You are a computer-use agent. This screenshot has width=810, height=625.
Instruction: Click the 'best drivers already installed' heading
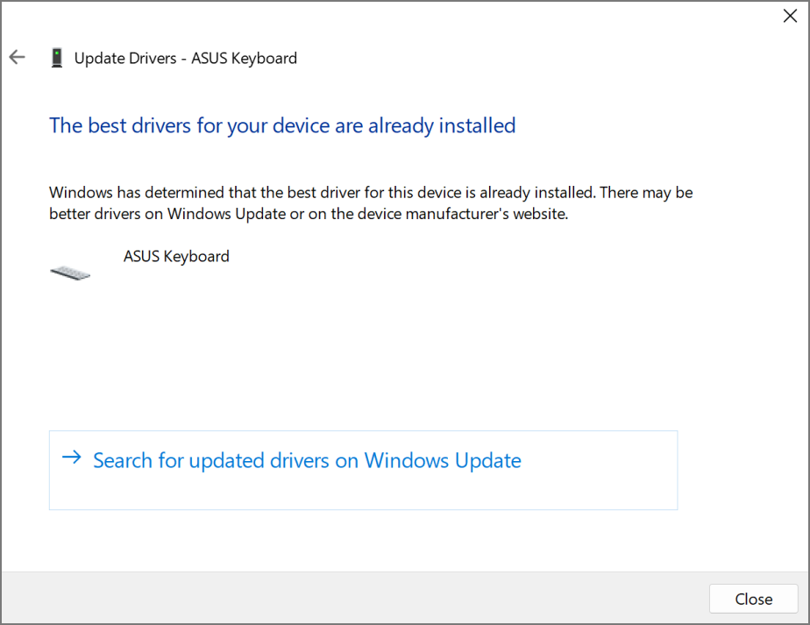[282, 125]
